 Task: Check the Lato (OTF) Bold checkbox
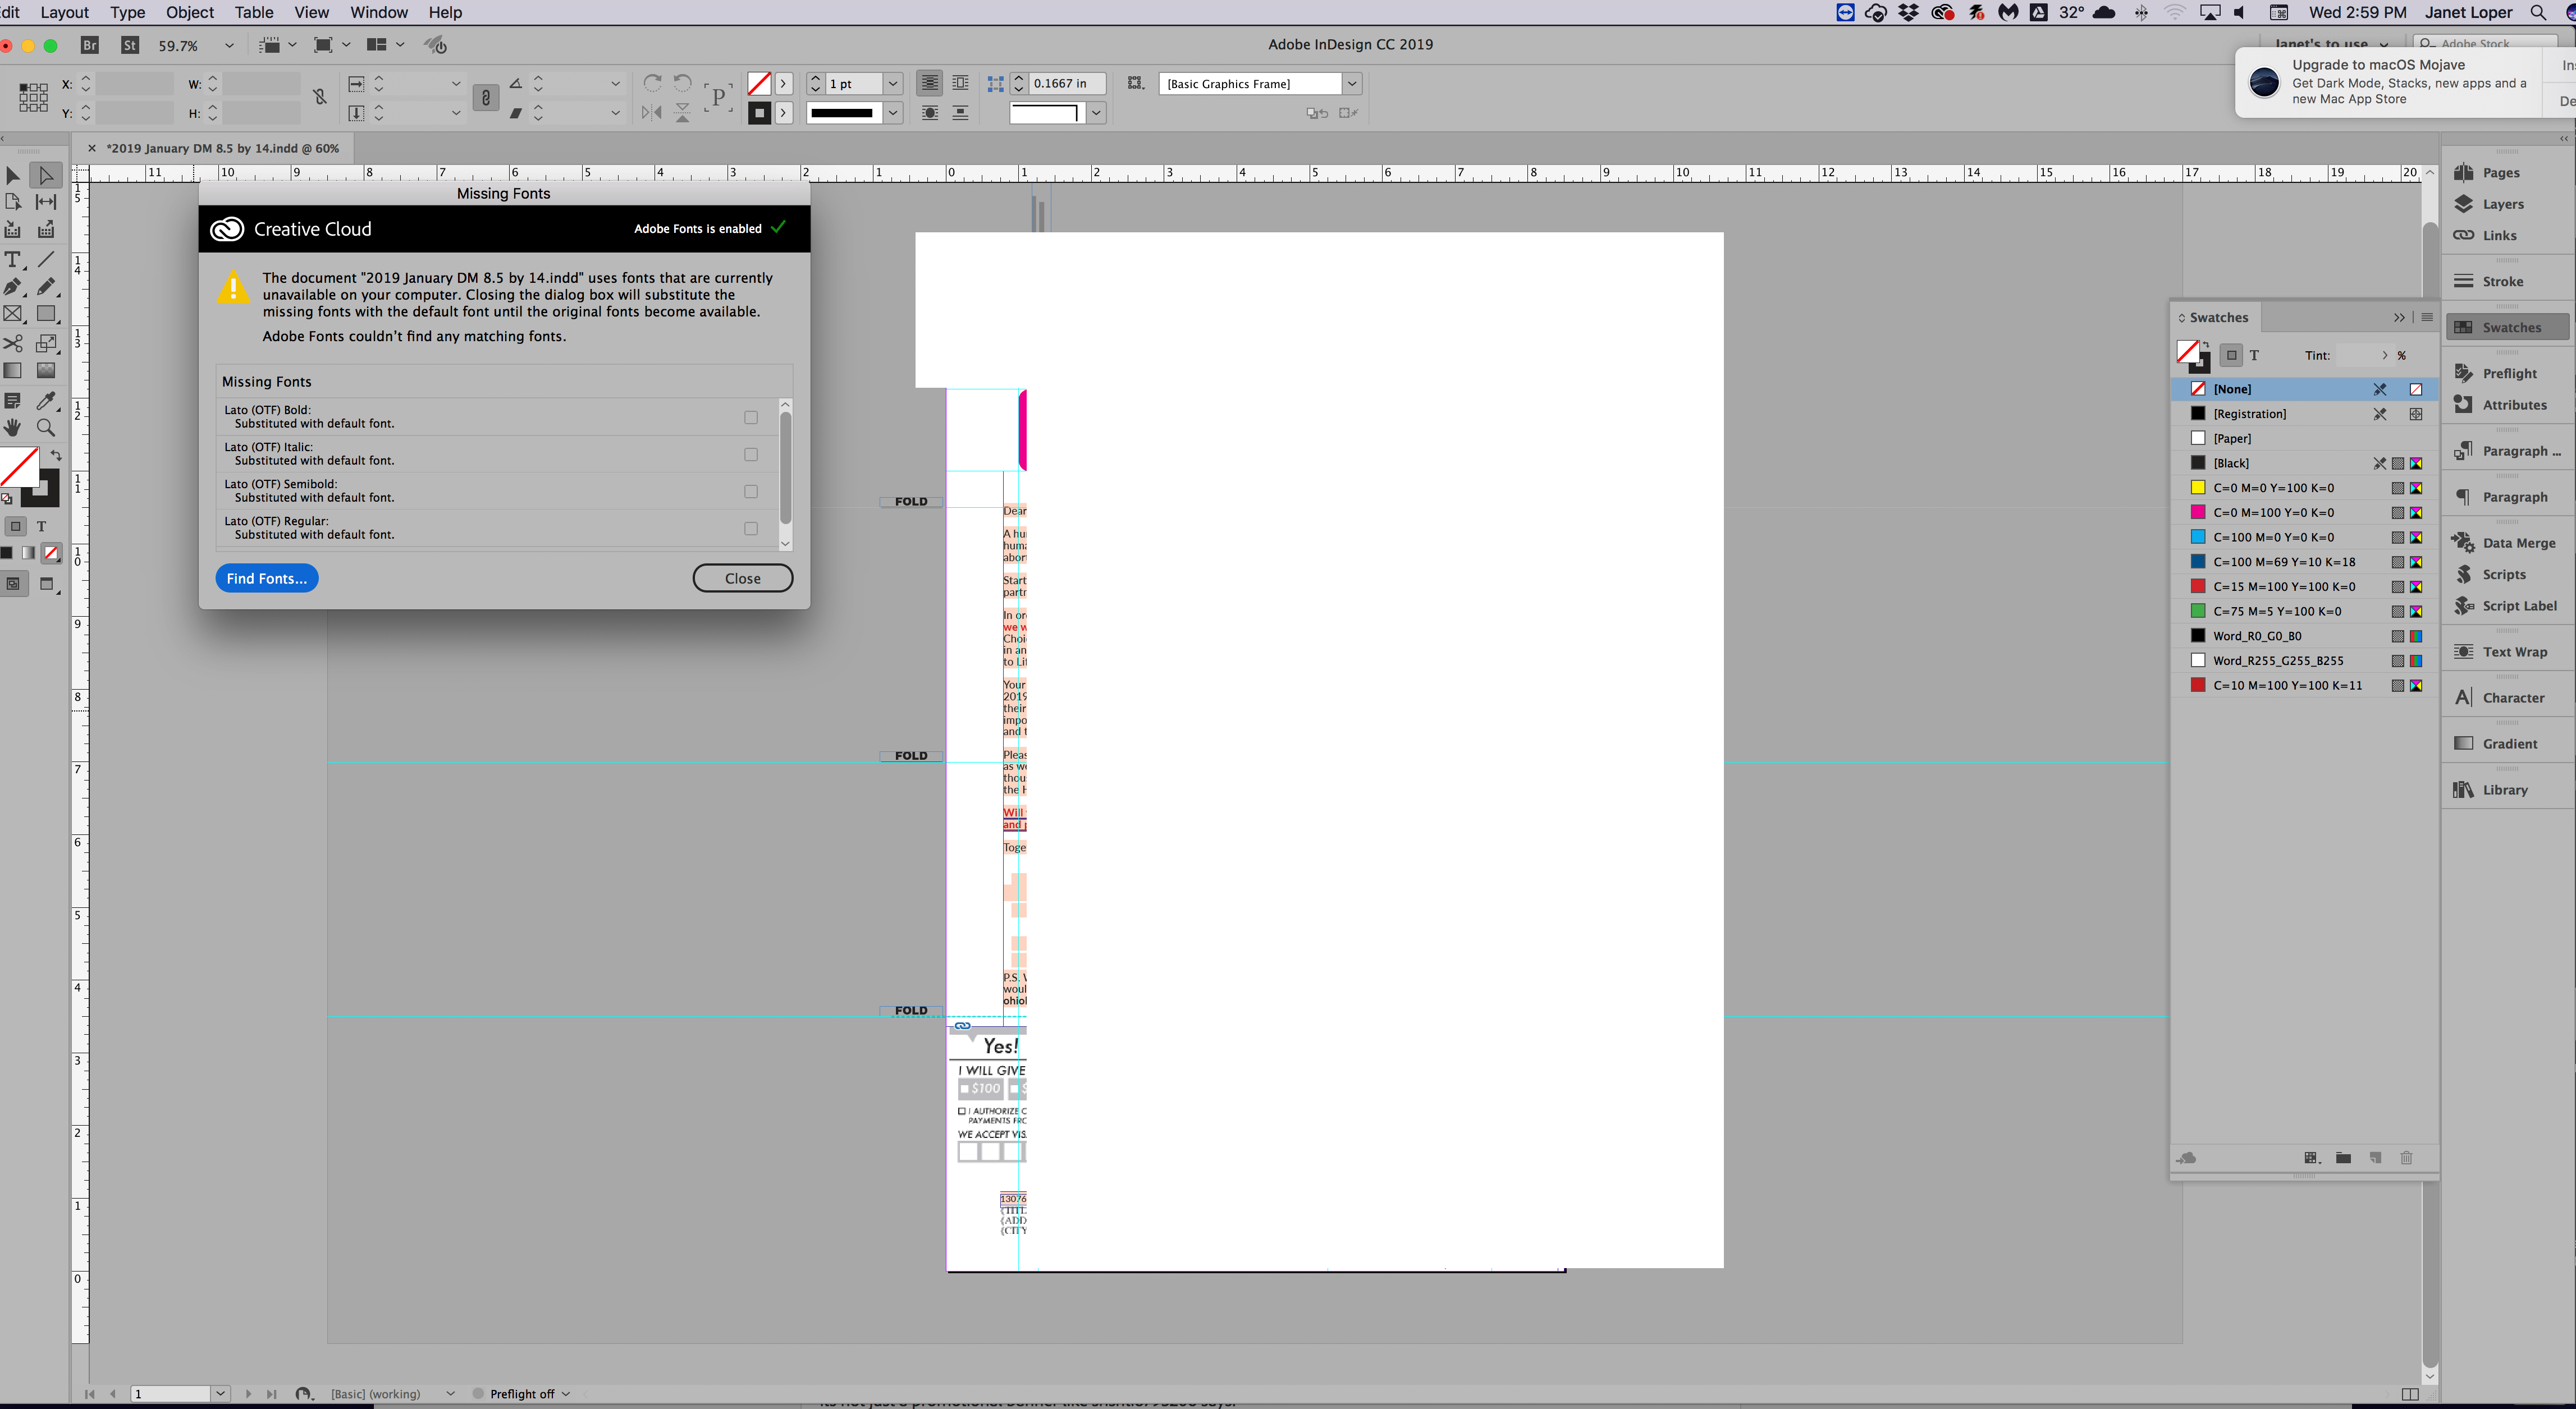[751, 417]
